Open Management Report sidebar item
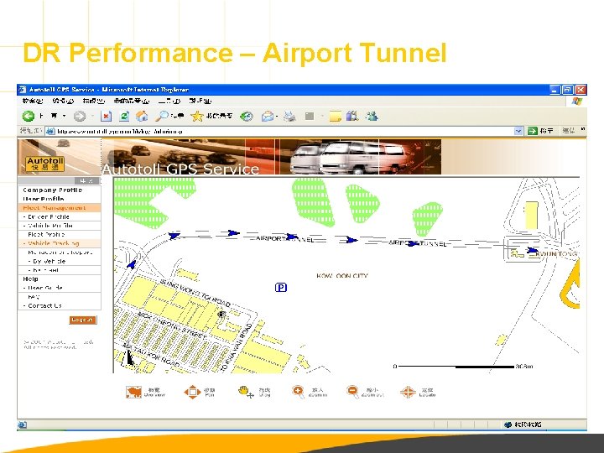 (x=60, y=253)
